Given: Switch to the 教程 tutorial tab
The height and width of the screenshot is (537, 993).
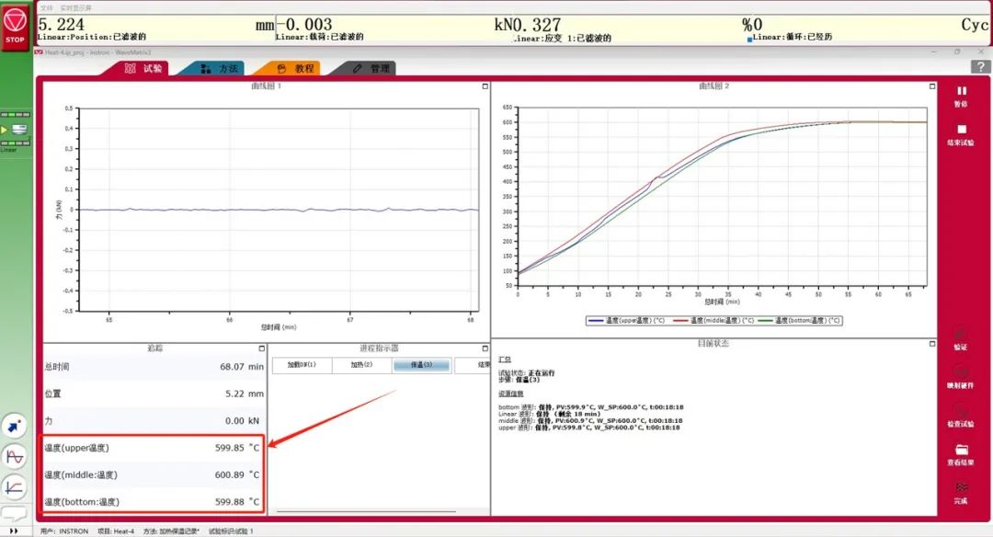Looking at the screenshot, I should (294, 68).
